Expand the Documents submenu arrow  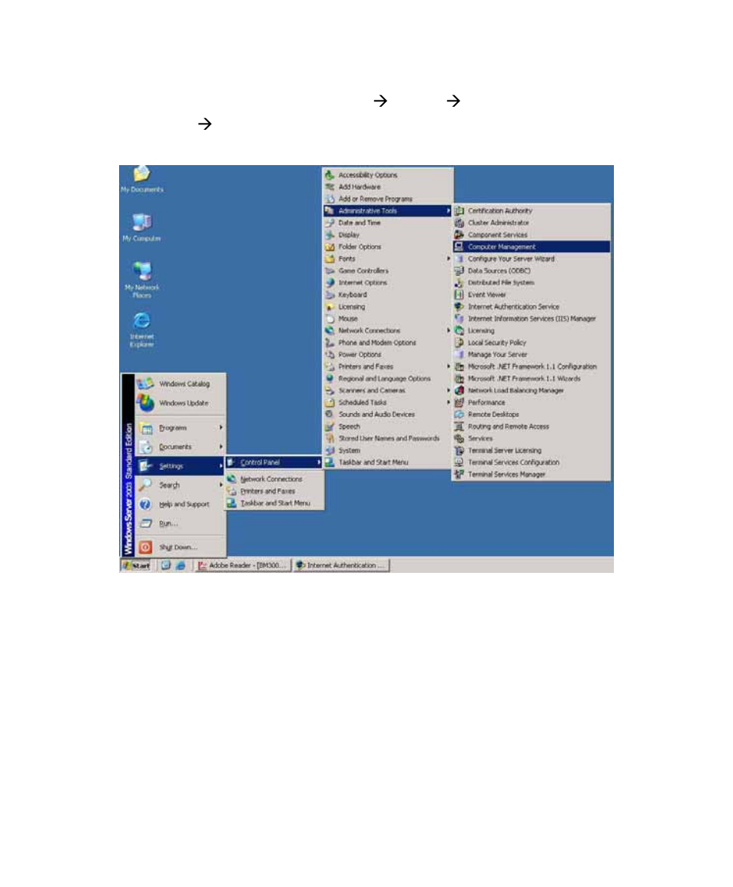pos(221,447)
